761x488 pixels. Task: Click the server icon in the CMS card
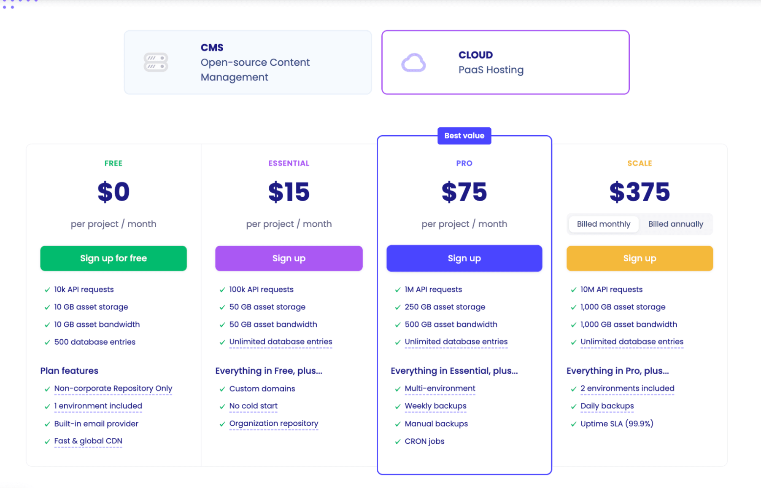[x=155, y=62]
